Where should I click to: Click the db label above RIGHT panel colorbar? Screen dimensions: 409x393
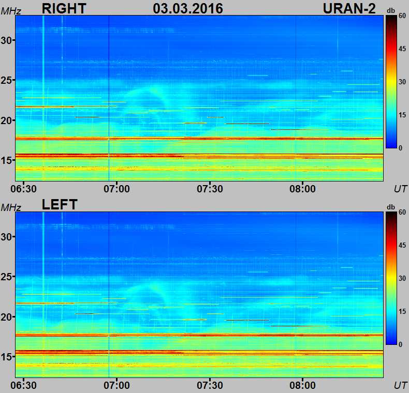[391, 11]
